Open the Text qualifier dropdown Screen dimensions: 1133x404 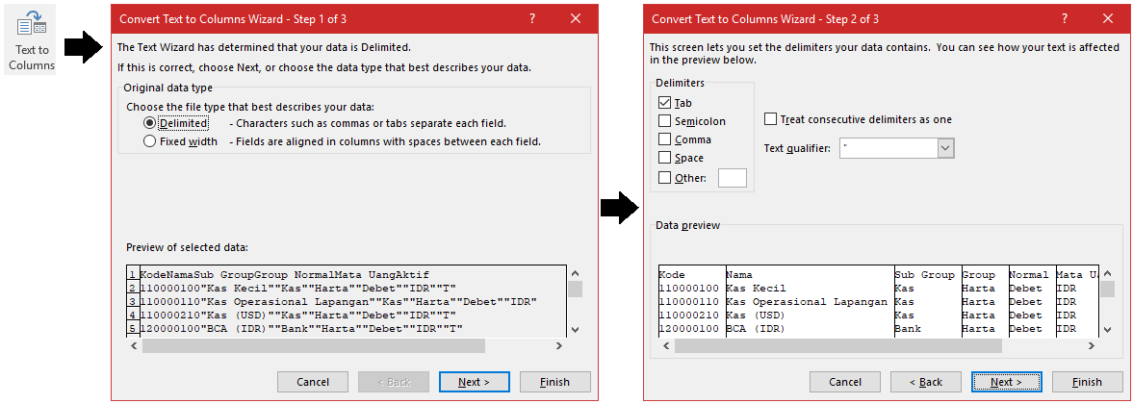point(945,148)
